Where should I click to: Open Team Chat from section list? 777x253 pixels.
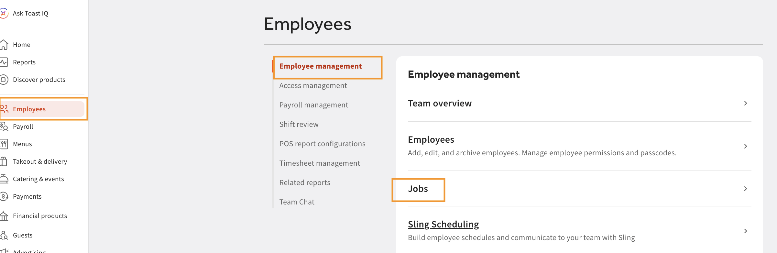(297, 202)
